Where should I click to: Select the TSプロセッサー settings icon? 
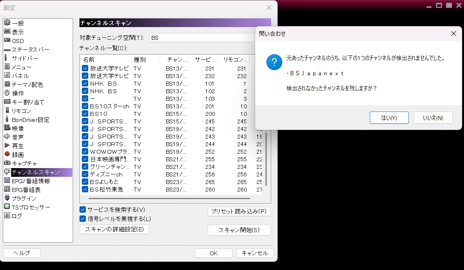pos(6,207)
